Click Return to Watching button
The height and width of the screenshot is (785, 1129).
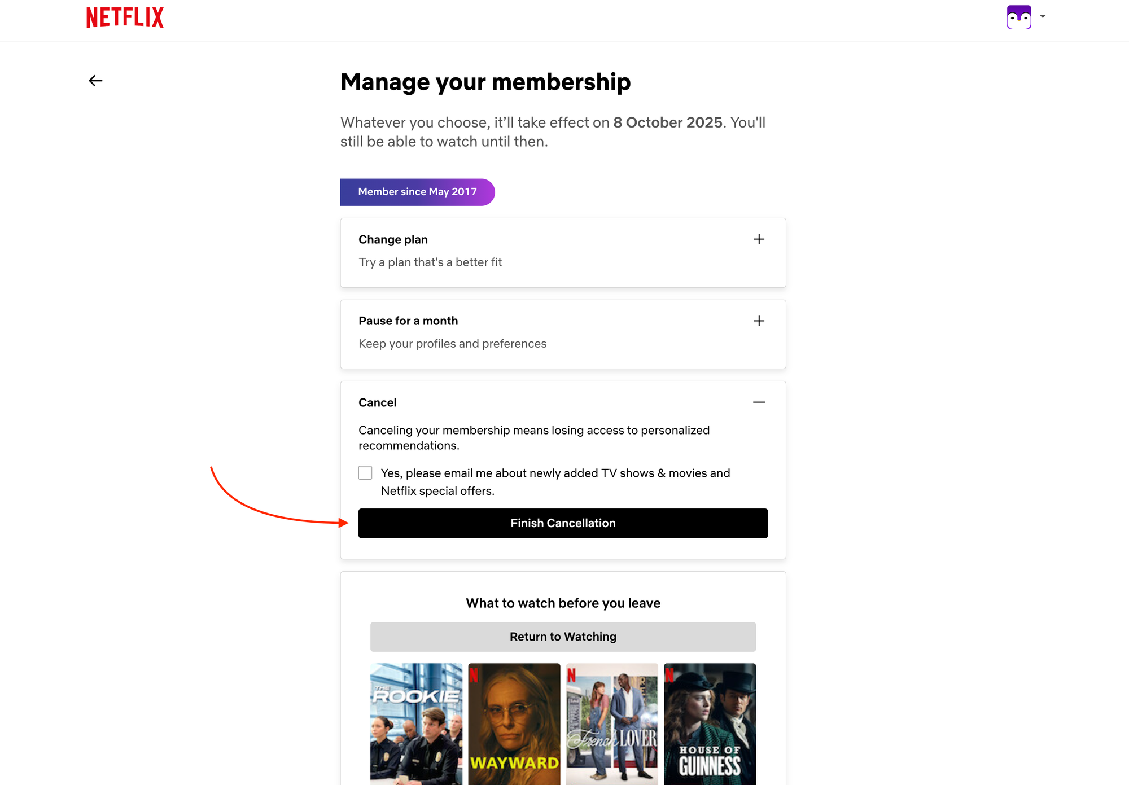[563, 637]
